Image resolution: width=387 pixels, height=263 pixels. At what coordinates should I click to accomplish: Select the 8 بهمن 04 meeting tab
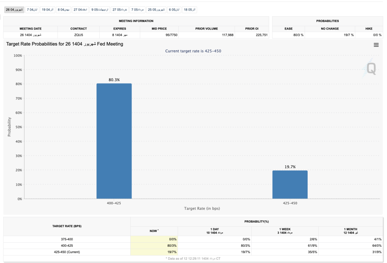click(x=64, y=9)
